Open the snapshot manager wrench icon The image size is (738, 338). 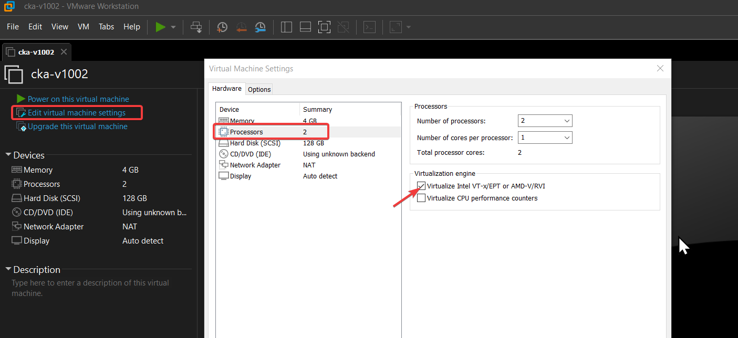261,27
